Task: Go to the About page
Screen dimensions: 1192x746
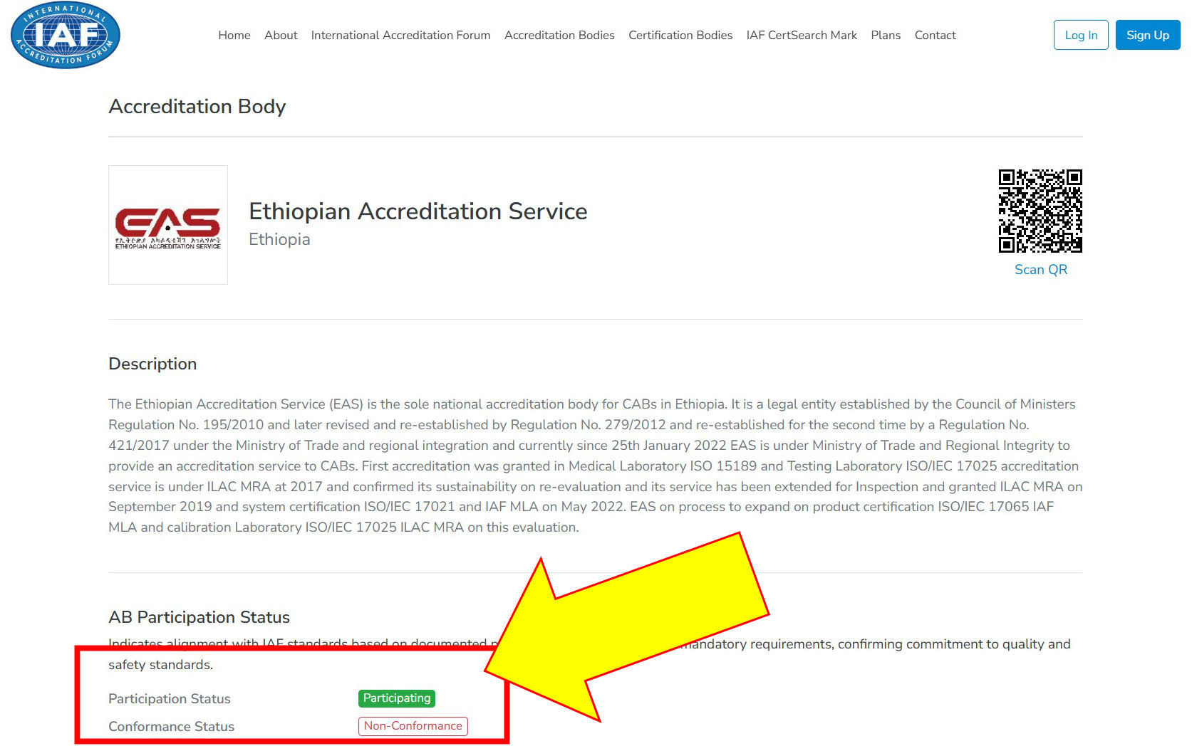Action: [x=281, y=35]
